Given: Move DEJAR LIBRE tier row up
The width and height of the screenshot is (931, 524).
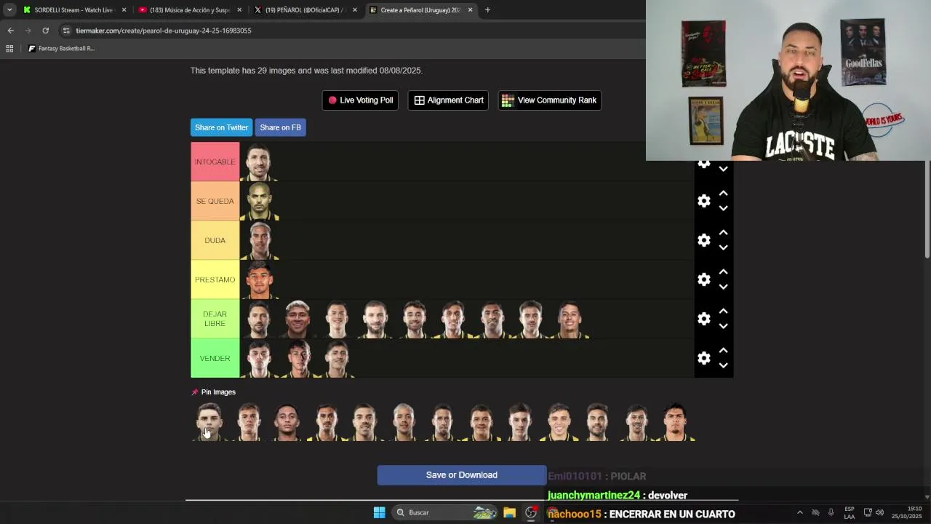Looking at the screenshot, I should [723, 311].
